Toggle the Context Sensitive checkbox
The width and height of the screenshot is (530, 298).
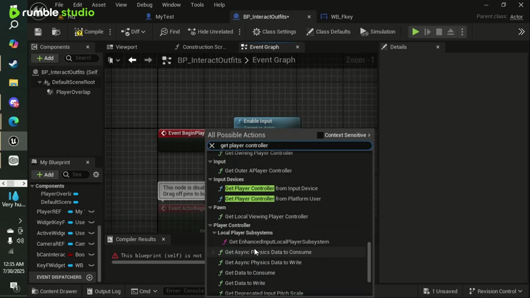(x=320, y=135)
